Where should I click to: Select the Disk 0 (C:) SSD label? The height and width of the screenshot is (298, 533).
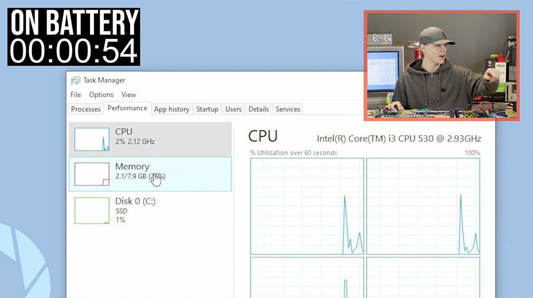click(135, 206)
